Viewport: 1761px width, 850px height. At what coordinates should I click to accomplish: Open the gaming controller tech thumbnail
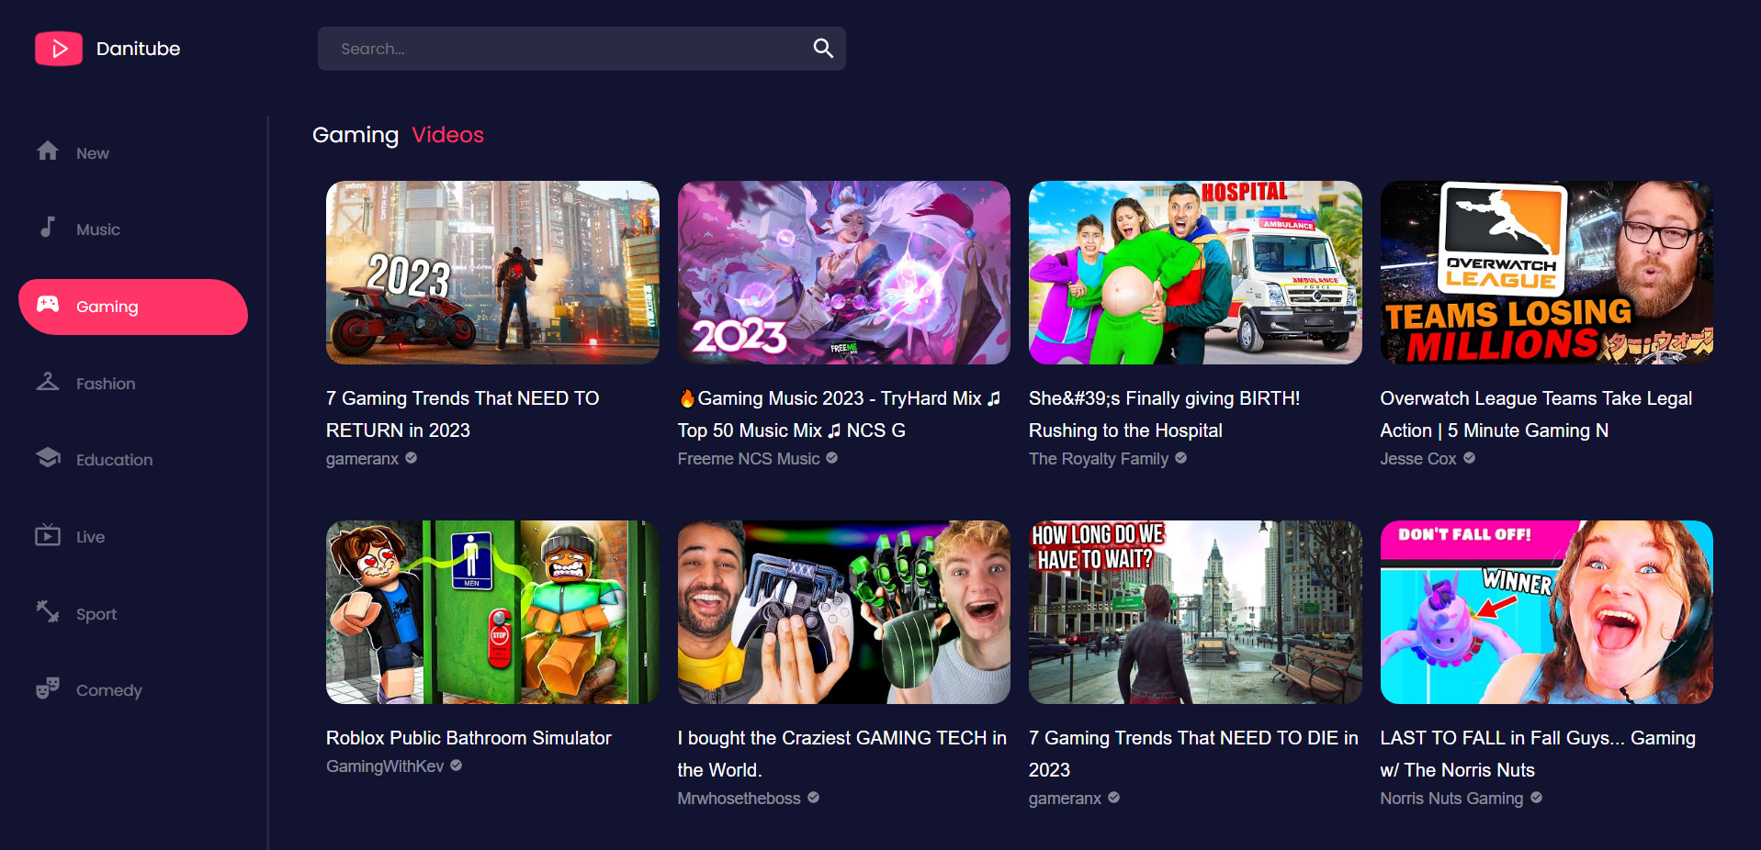pos(843,612)
